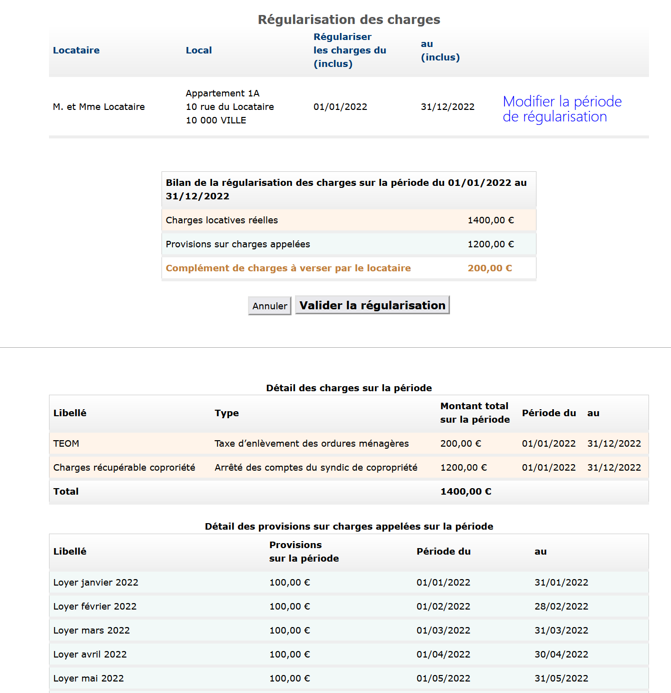This screenshot has height=693, width=671.
Task: Click the 200,00 € TEOM amount
Action: point(461,444)
